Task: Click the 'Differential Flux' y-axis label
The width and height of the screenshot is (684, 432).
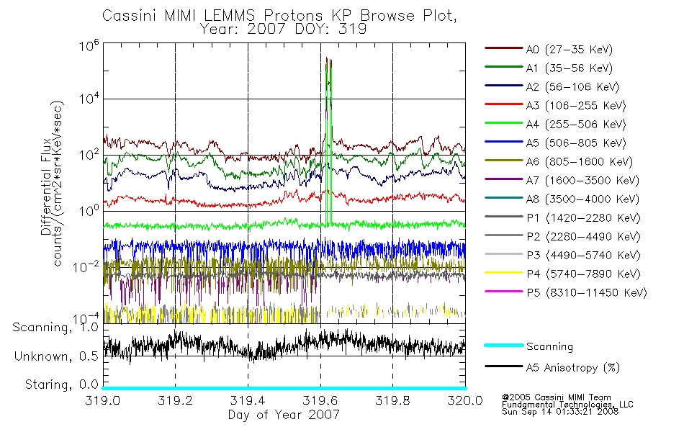Action: pyautogui.click(x=46, y=186)
